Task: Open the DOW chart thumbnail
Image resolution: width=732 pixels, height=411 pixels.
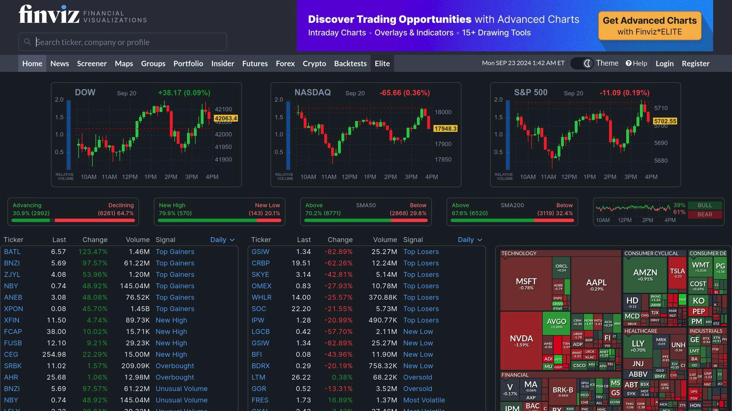Action: [x=146, y=135]
